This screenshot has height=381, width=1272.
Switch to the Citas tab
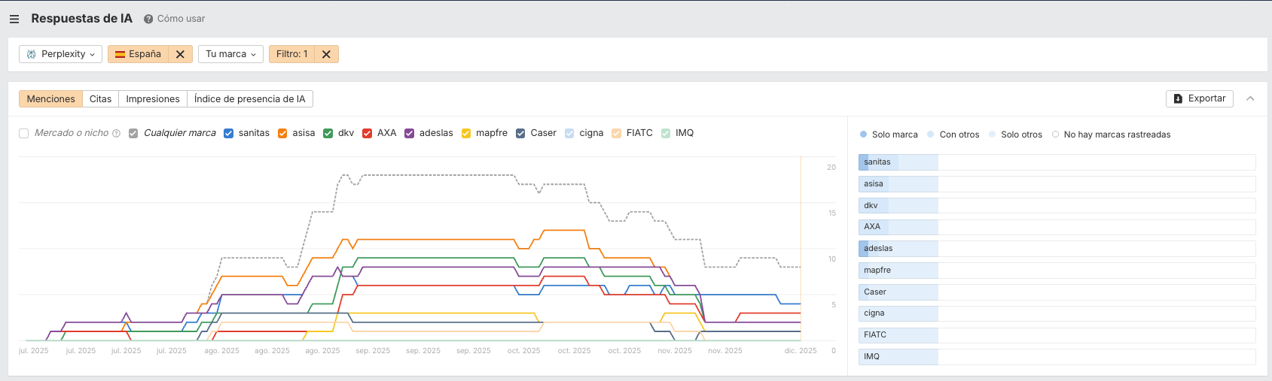point(100,99)
